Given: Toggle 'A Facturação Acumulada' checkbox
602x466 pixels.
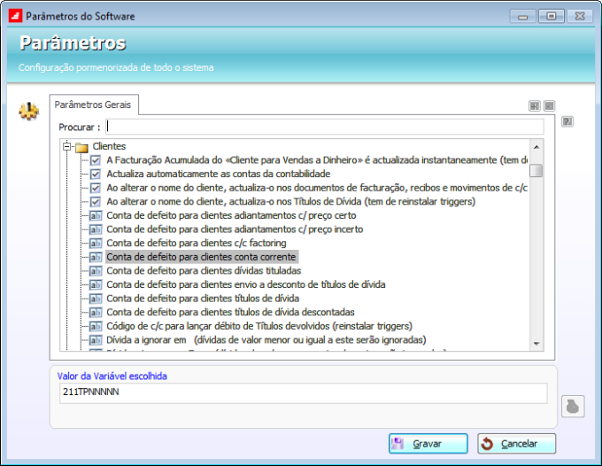Looking at the screenshot, I should pos(95,160).
